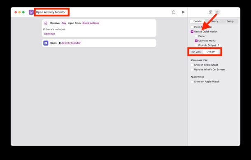Screen dimensions: 251x160
Task: Edit the Open Activity Monitor shortcut name
Action: [51, 12]
